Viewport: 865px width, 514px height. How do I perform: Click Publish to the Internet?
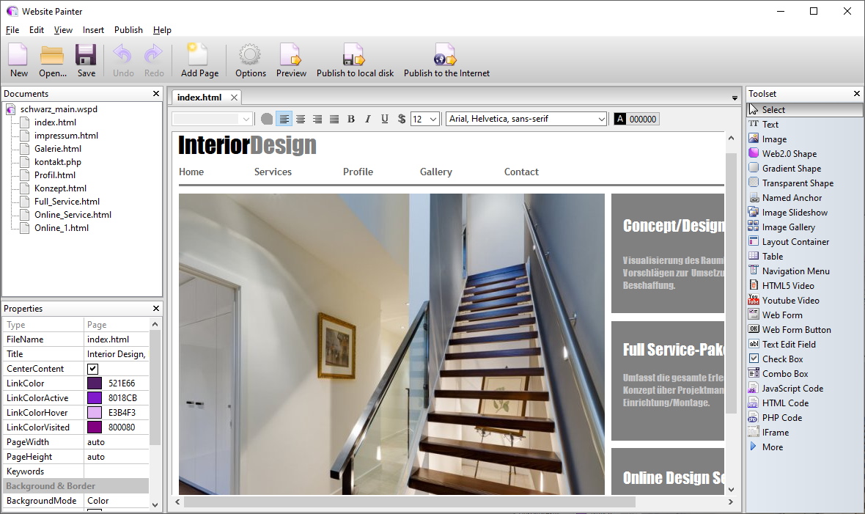coord(446,60)
